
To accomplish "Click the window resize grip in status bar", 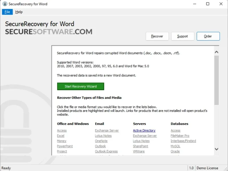I will 226,169.
